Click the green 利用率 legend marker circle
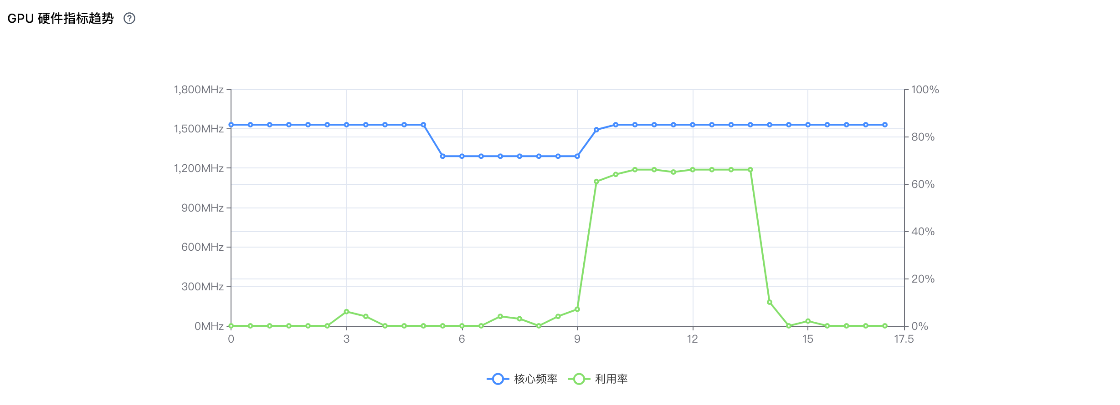The height and width of the screenshot is (405, 1120). [579, 379]
